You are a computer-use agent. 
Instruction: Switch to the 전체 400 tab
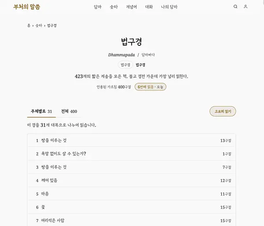click(x=69, y=111)
